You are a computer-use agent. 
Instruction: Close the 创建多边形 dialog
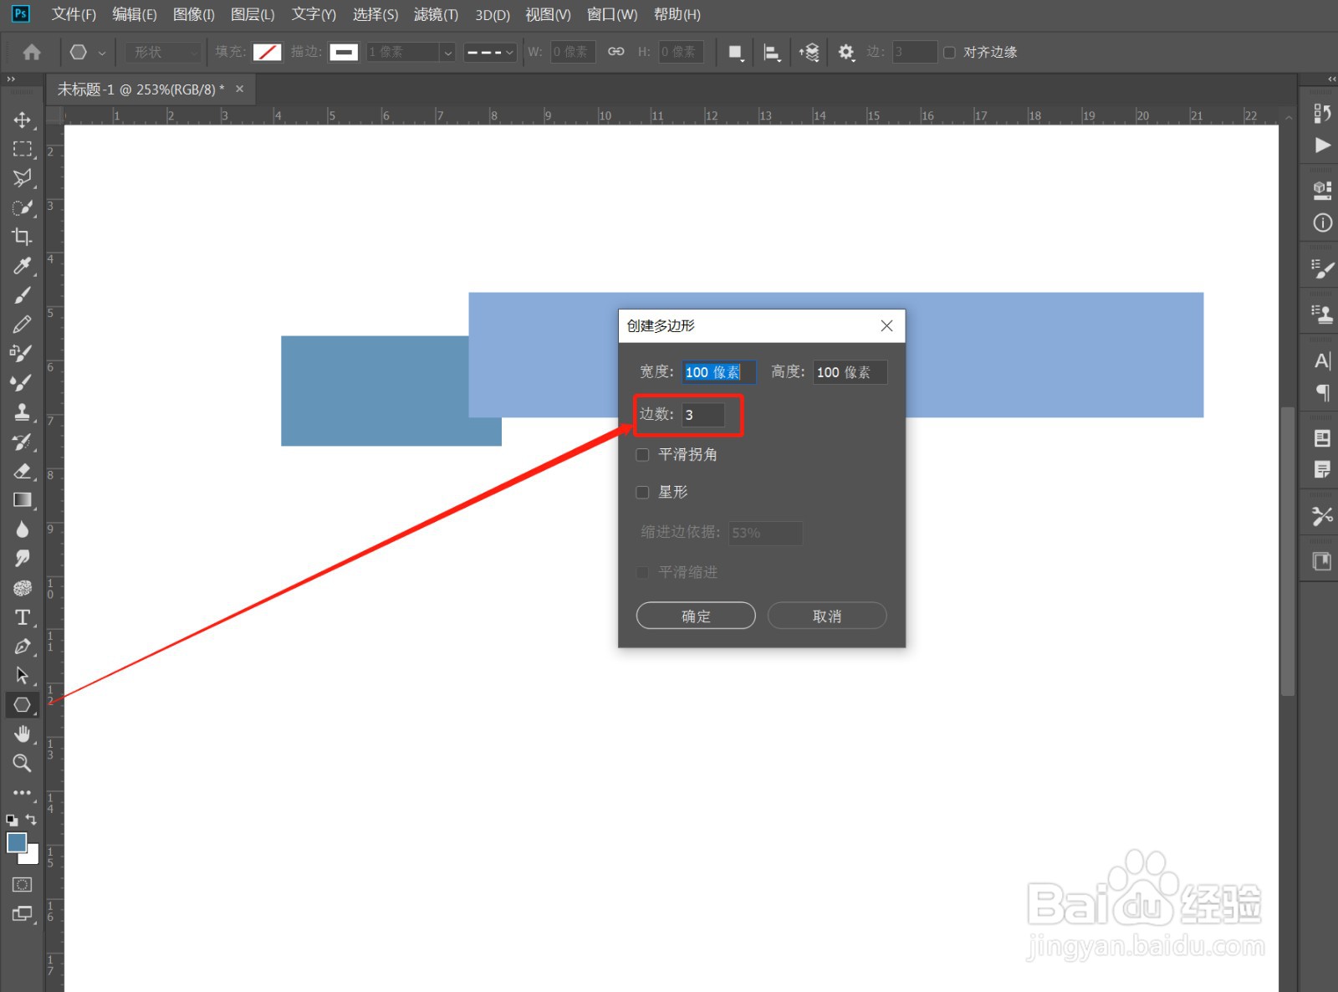pos(887,326)
